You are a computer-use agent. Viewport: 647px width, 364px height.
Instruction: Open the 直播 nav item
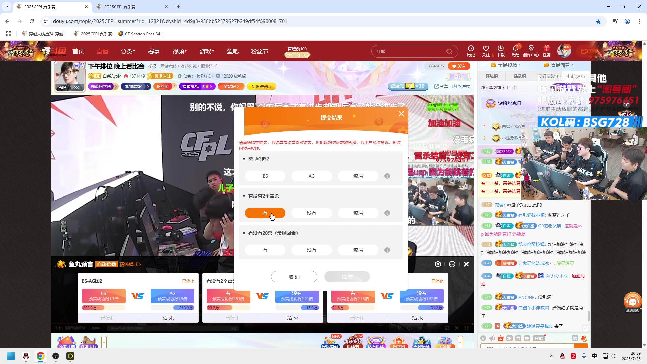102,51
